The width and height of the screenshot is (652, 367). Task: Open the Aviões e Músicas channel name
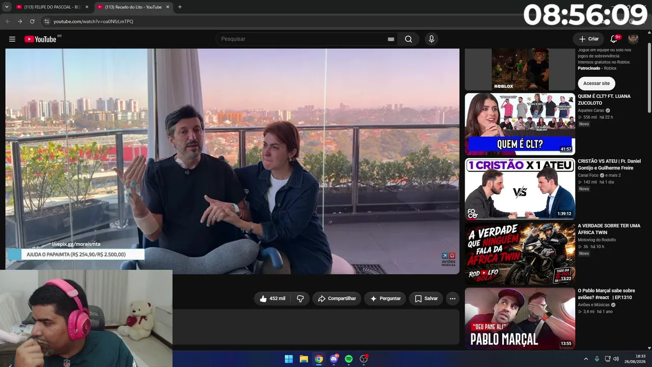coord(593,305)
